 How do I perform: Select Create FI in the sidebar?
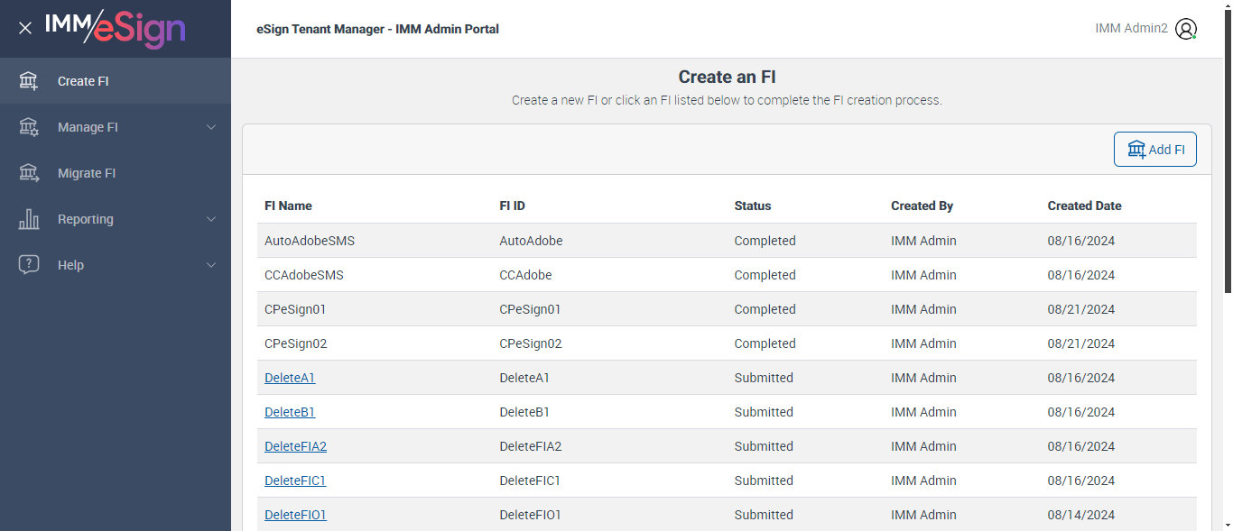[83, 81]
